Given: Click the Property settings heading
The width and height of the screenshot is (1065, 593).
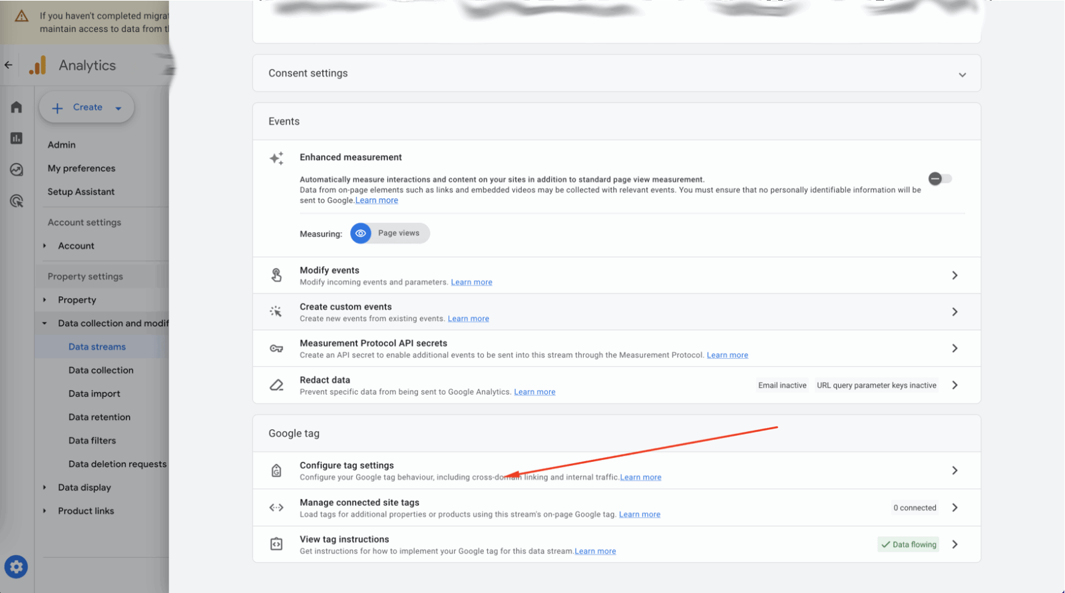Looking at the screenshot, I should pyautogui.click(x=85, y=276).
